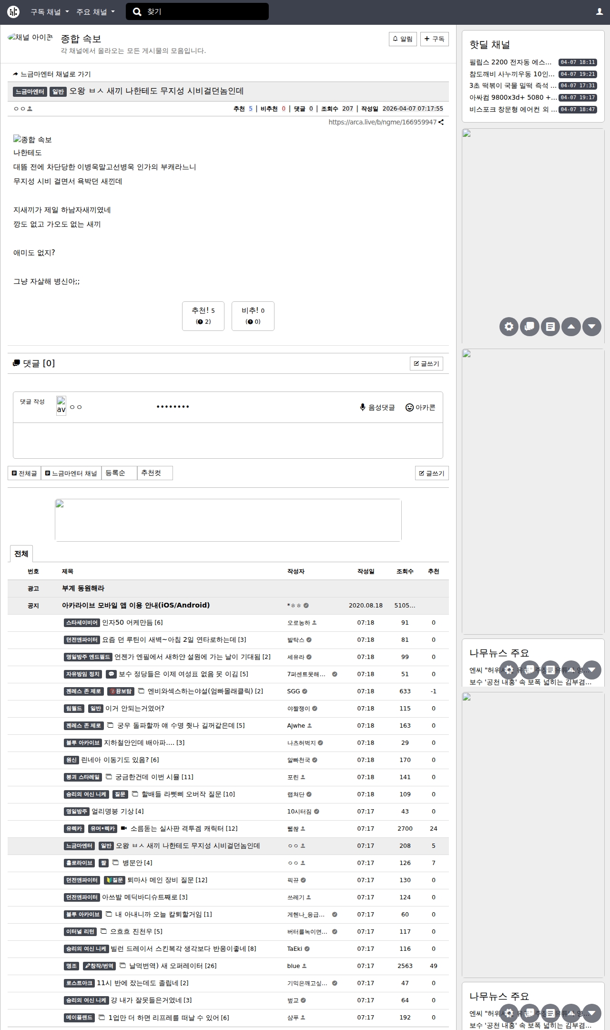The image size is (610, 1030).
Task: Click the list icon in topmost floating toolbar
Action: (550, 327)
